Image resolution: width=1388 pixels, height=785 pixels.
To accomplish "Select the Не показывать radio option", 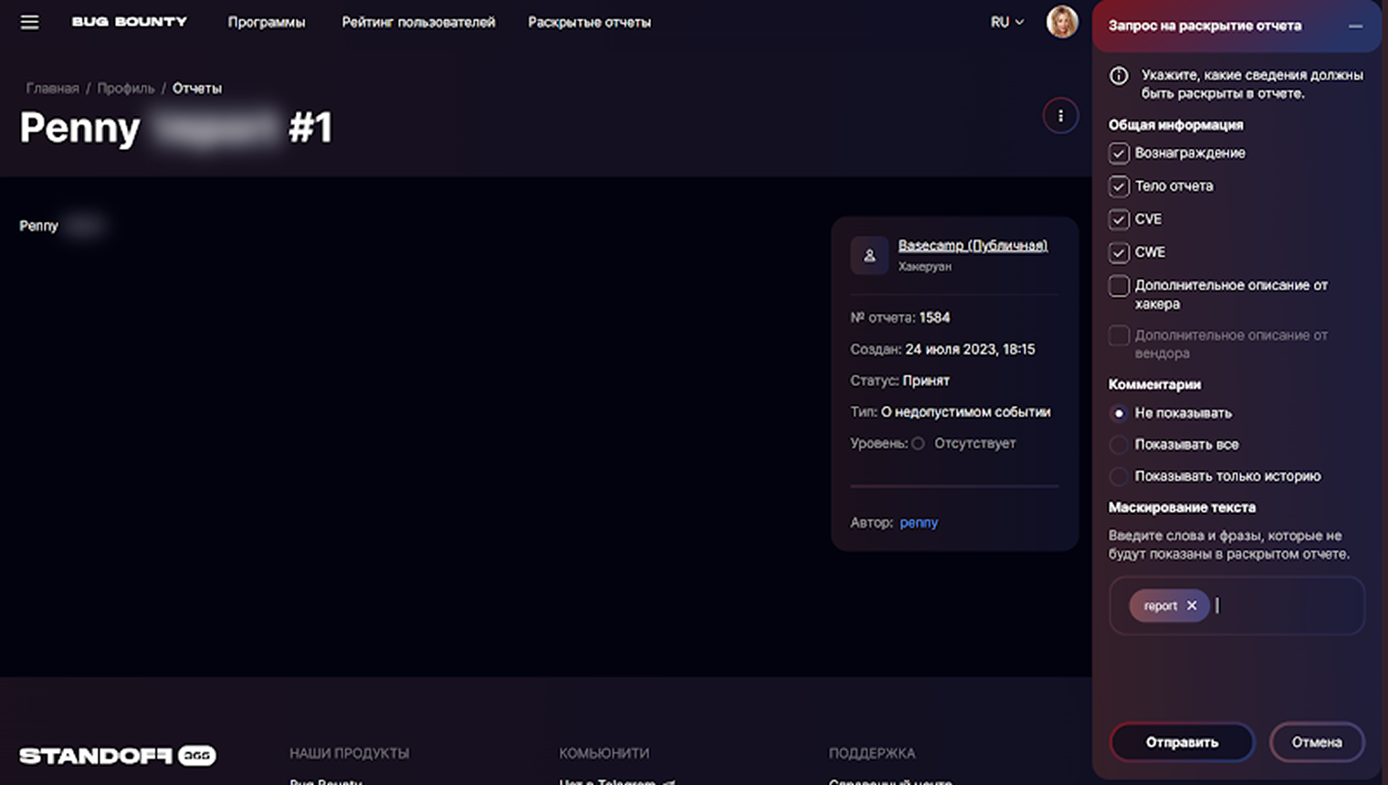I will (x=1119, y=413).
